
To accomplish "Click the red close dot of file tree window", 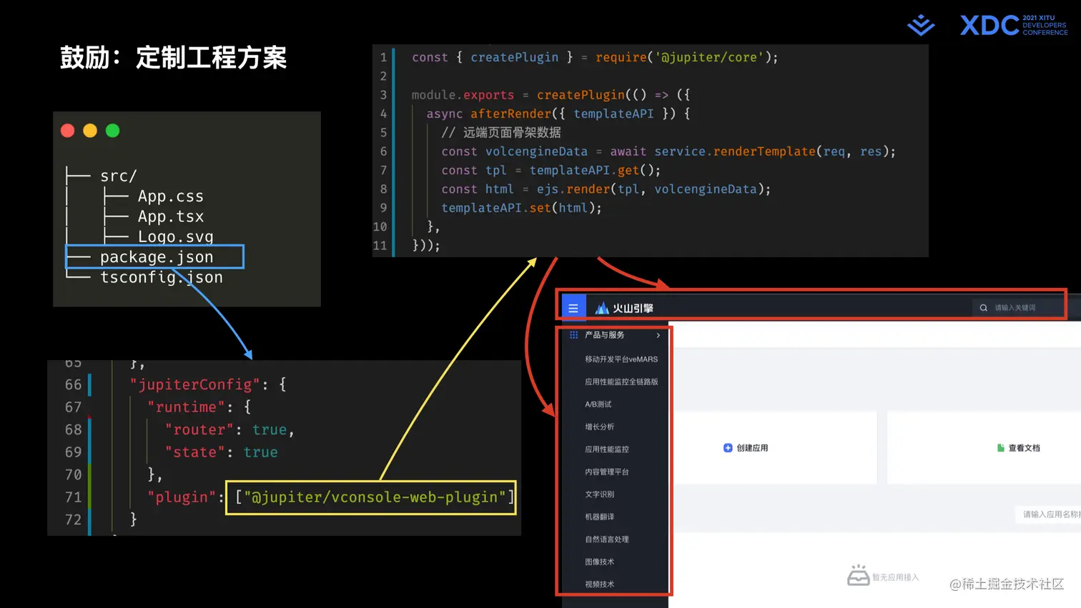I will [68, 131].
